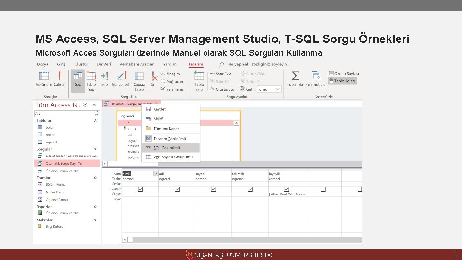The image size is (462, 260).
Task: Select Güncelleştir update query icon
Action: (x=122, y=76)
